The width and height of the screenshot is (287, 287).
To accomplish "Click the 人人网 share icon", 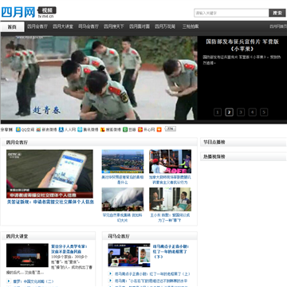I will tap(61, 130).
